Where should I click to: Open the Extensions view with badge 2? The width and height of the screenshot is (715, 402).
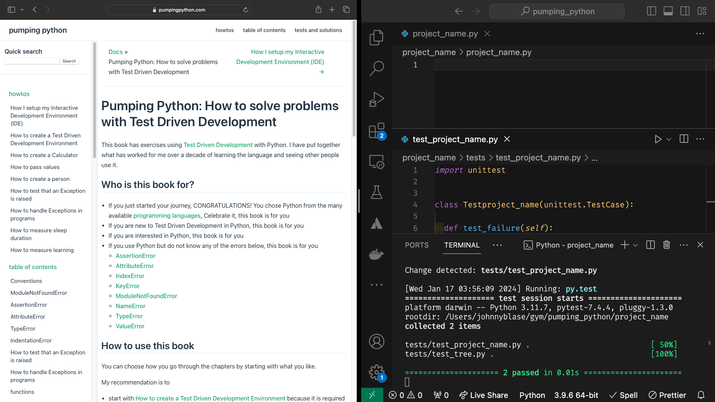pos(376,131)
